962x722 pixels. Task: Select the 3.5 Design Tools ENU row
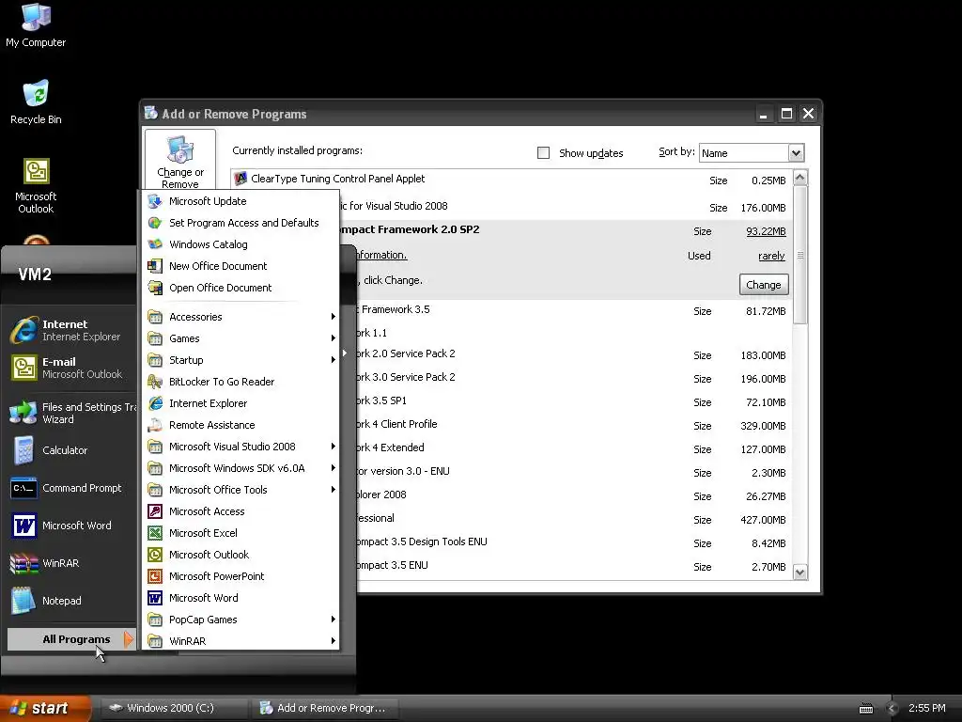point(512,542)
